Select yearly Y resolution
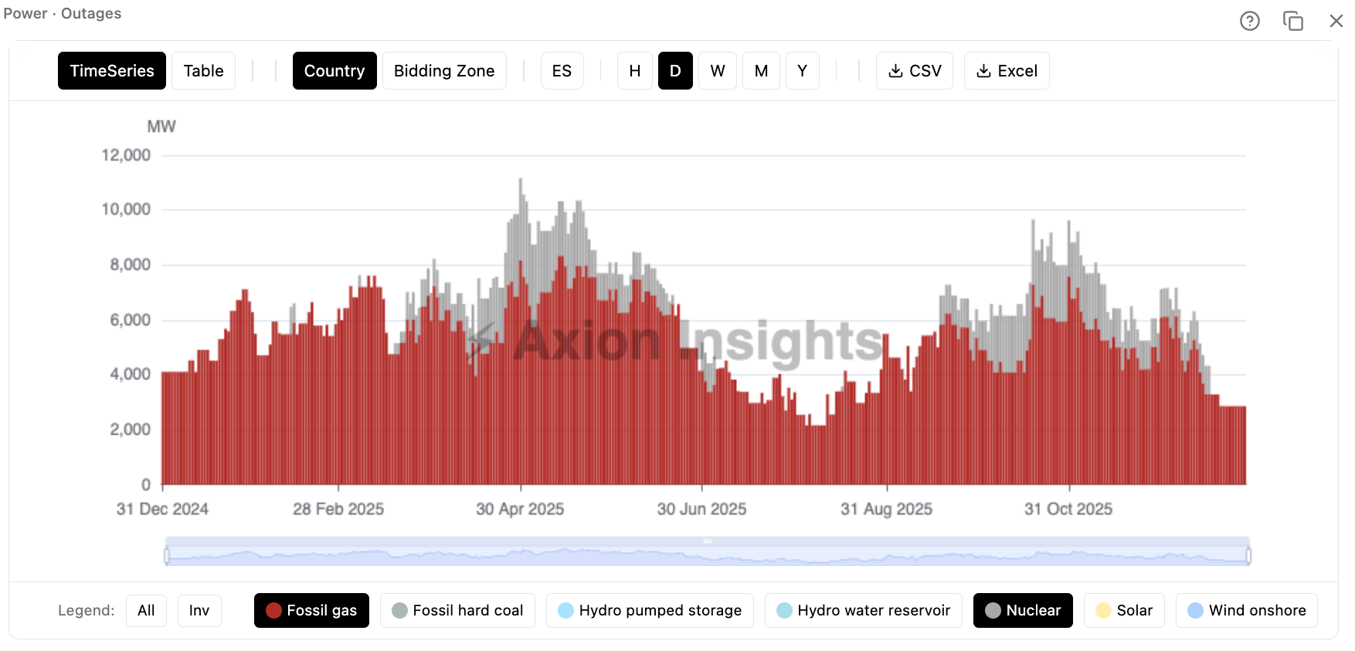The width and height of the screenshot is (1355, 651). (802, 71)
